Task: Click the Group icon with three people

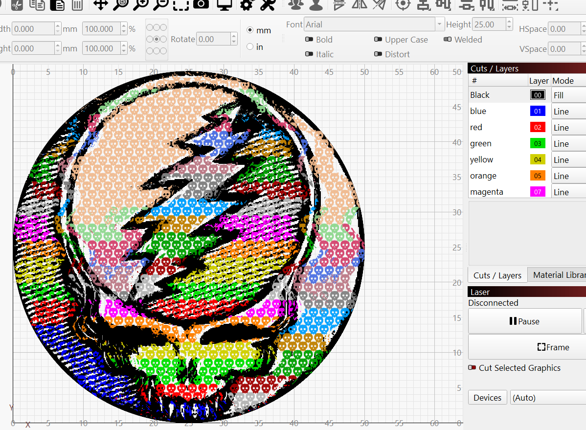Action: click(x=296, y=5)
